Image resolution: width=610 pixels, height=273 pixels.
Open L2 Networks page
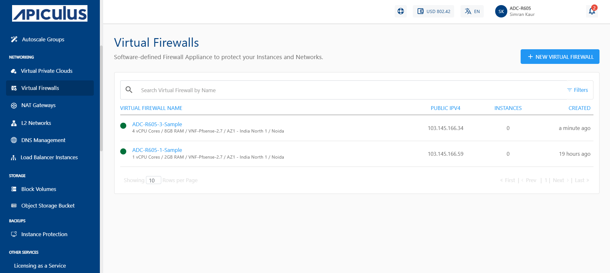pyautogui.click(x=36, y=123)
